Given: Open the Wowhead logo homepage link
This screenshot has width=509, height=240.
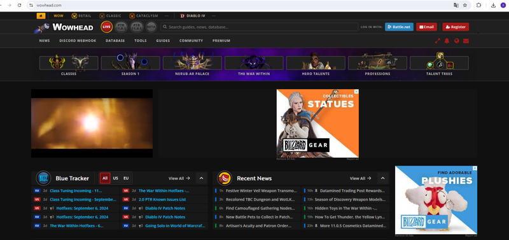Looking at the screenshot, I should pos(64,27).
